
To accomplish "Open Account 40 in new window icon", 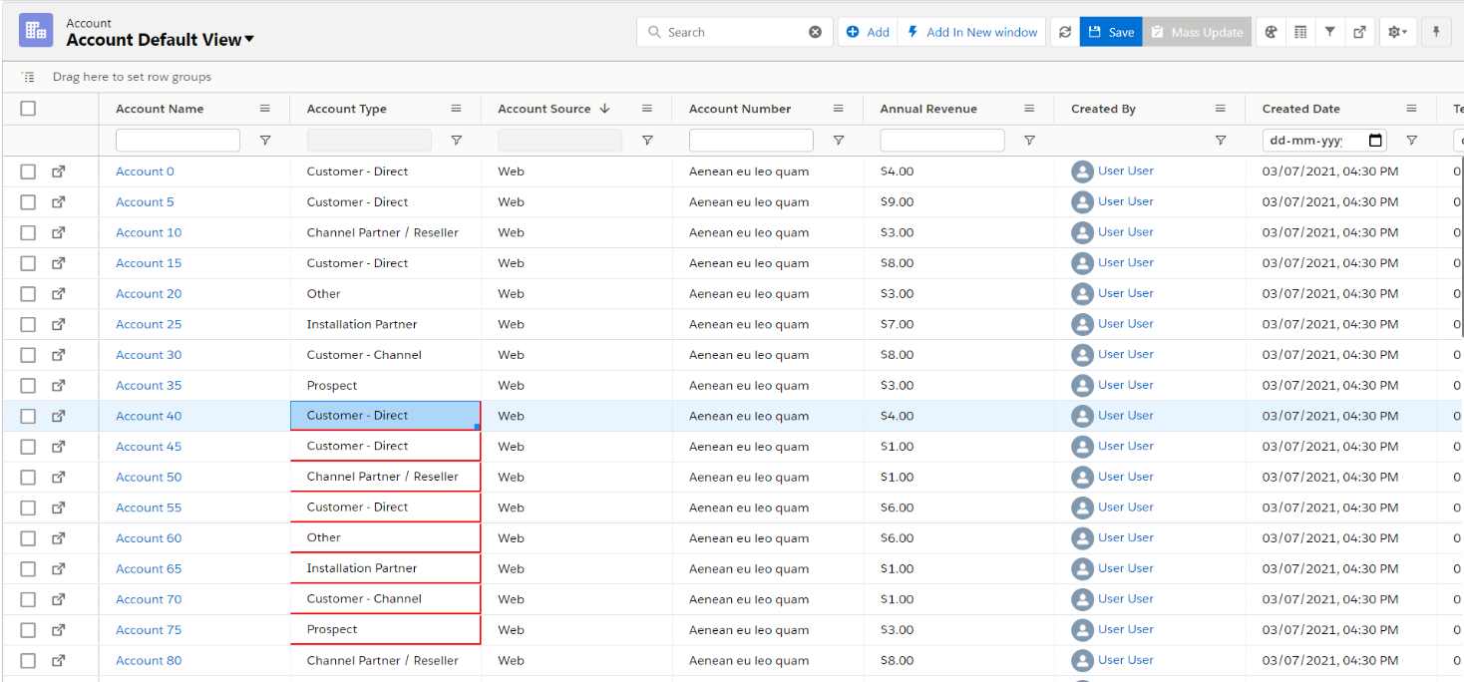I will click(x=59, y=416).
